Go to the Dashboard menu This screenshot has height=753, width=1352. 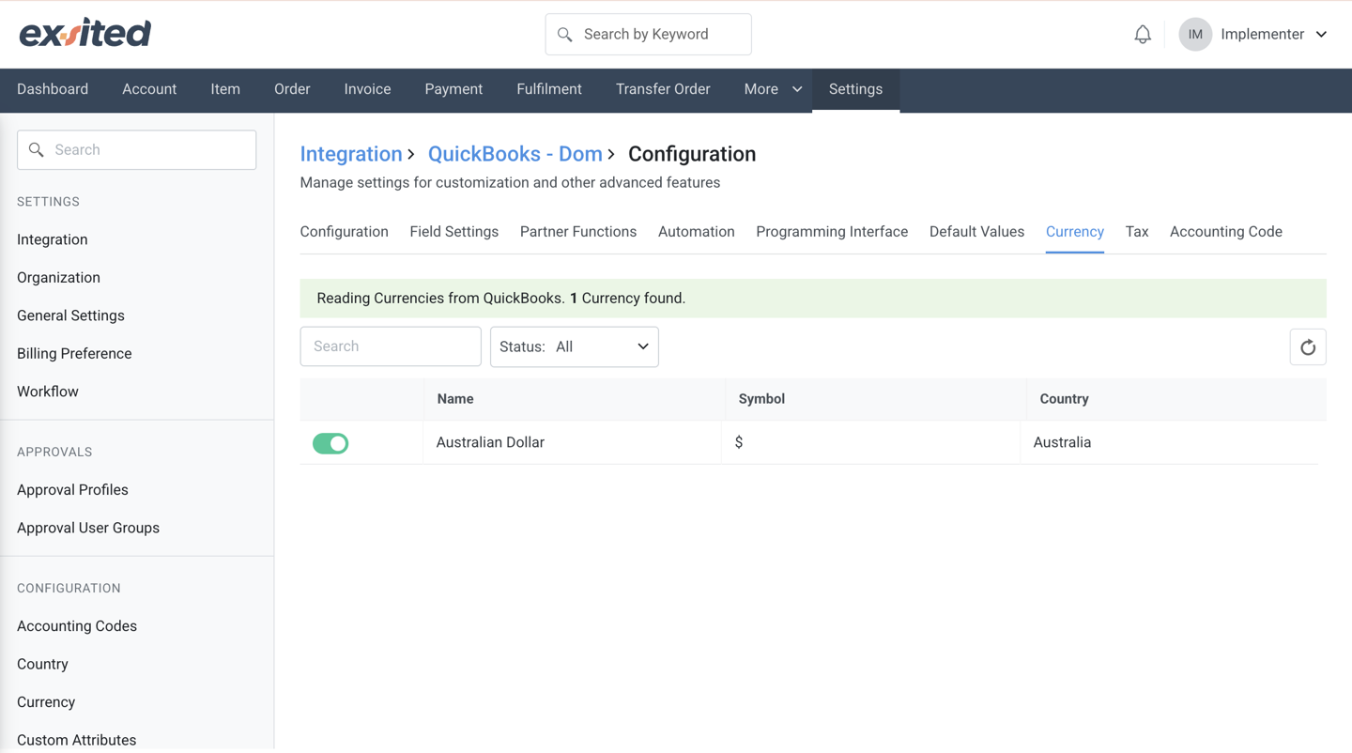click(x=53, y=89)
